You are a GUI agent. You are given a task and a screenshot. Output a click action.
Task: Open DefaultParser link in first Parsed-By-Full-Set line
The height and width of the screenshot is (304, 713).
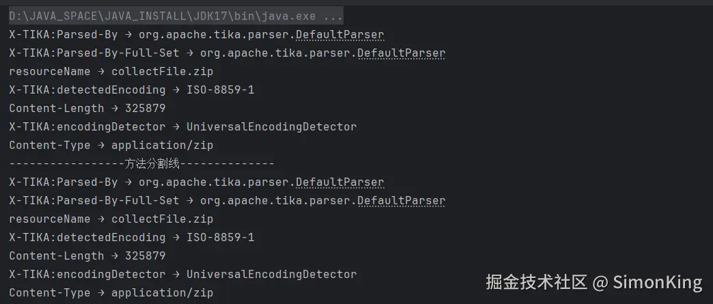point(401,53)
